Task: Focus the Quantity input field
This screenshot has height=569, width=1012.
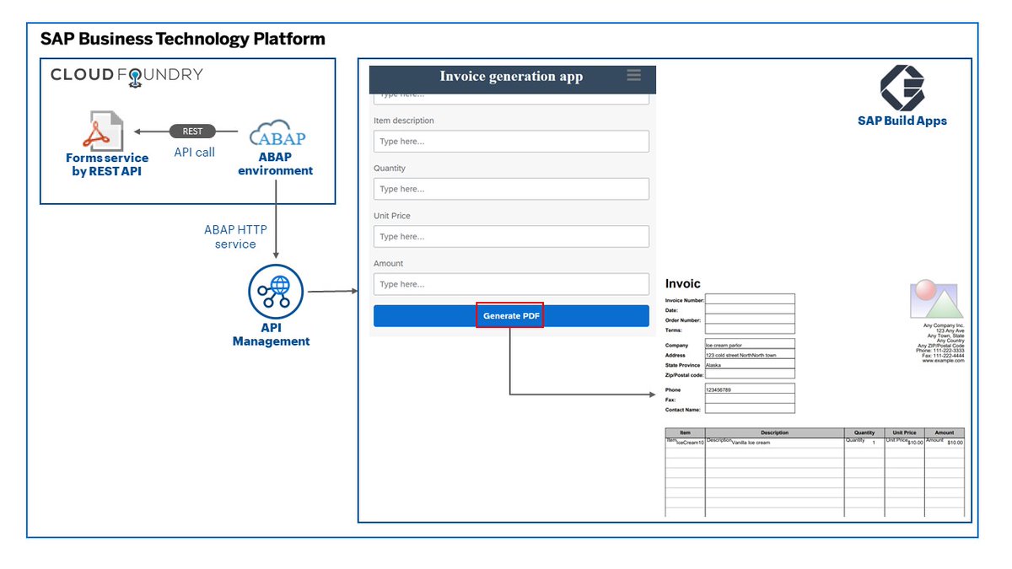Action: pyautogui.click(x=511, y=189)
